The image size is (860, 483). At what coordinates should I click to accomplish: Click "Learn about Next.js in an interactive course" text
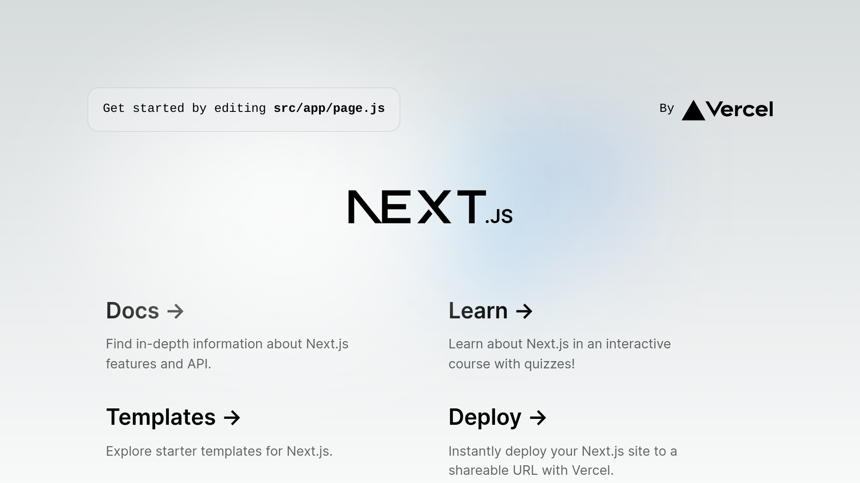pyautogui.click(x=559, y=344)
